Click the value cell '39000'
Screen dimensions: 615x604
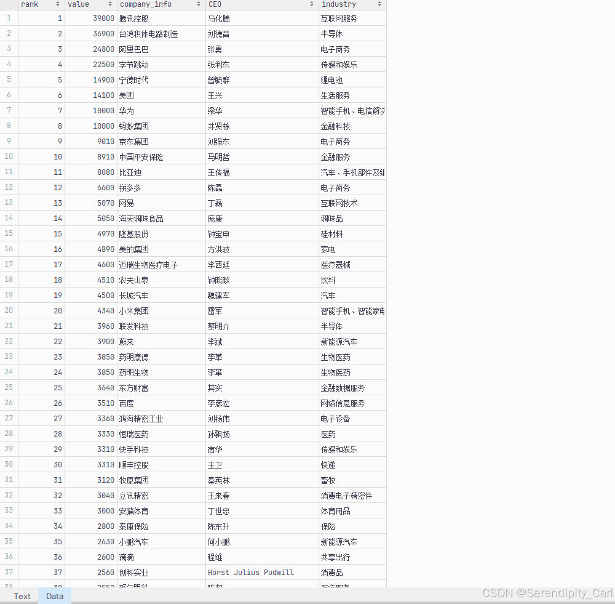(x=91, y=18)
